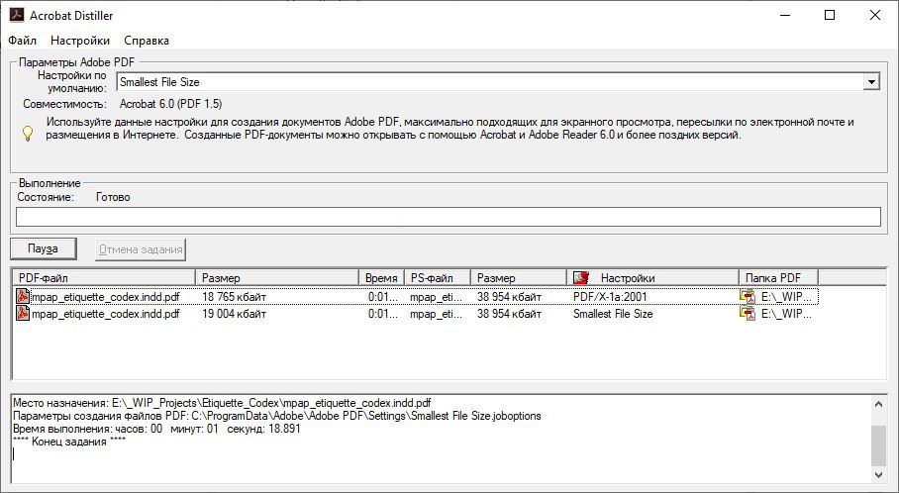Click the light bulb hint icon

28,133
